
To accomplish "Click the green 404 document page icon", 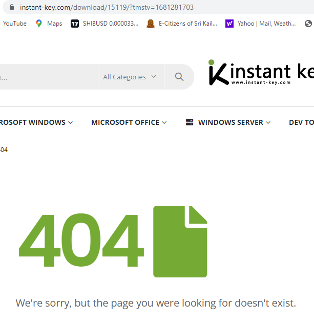I will click(x=180, y=242).
